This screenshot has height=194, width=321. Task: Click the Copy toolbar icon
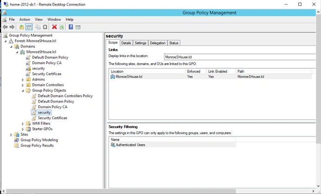pyautogui.click(x=38, y=27)
